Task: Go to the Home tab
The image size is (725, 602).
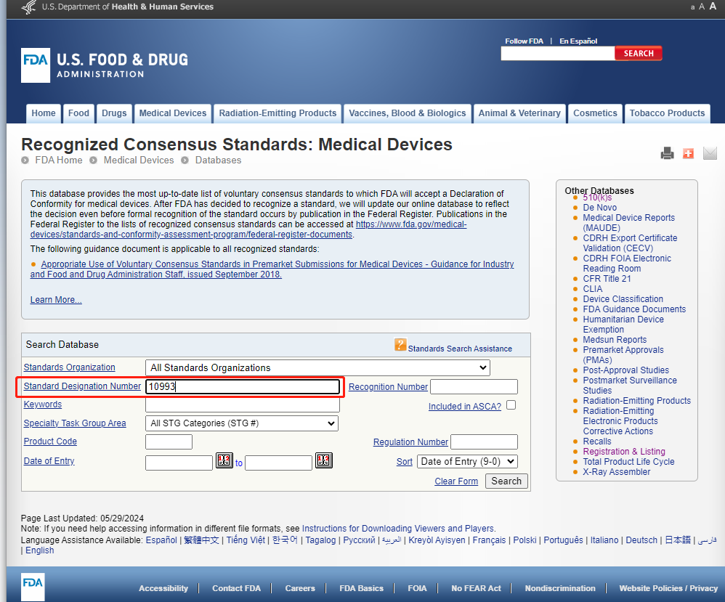Action: 44,113
